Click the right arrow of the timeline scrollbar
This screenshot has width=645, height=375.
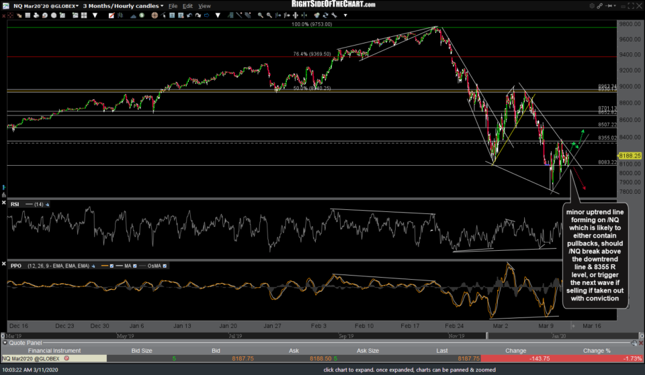[x=642, y=335]
